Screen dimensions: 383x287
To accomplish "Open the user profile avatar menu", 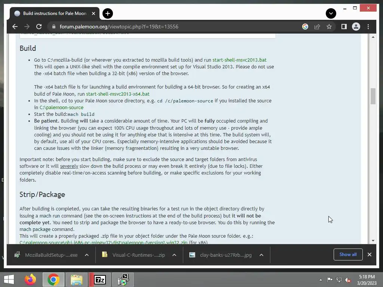I will tap(356, 27).
